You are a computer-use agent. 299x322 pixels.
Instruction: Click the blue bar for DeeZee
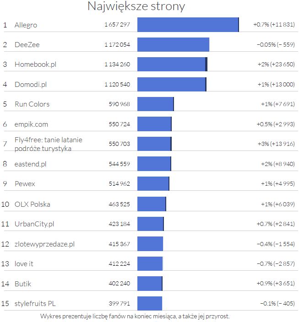pyautogui.click(x=173, y=45)
